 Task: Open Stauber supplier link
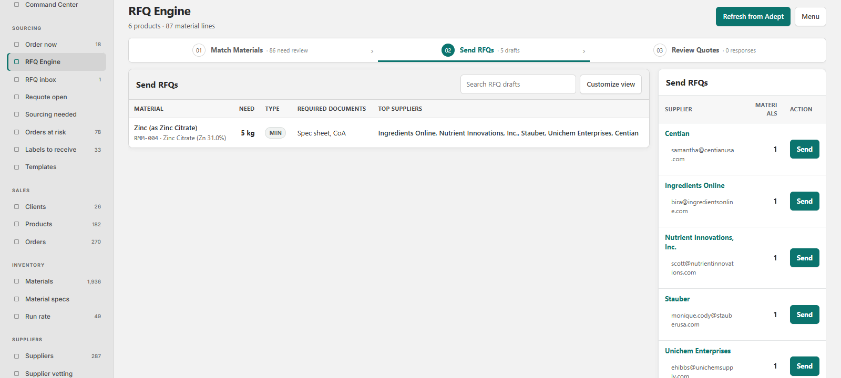[678, 299]
